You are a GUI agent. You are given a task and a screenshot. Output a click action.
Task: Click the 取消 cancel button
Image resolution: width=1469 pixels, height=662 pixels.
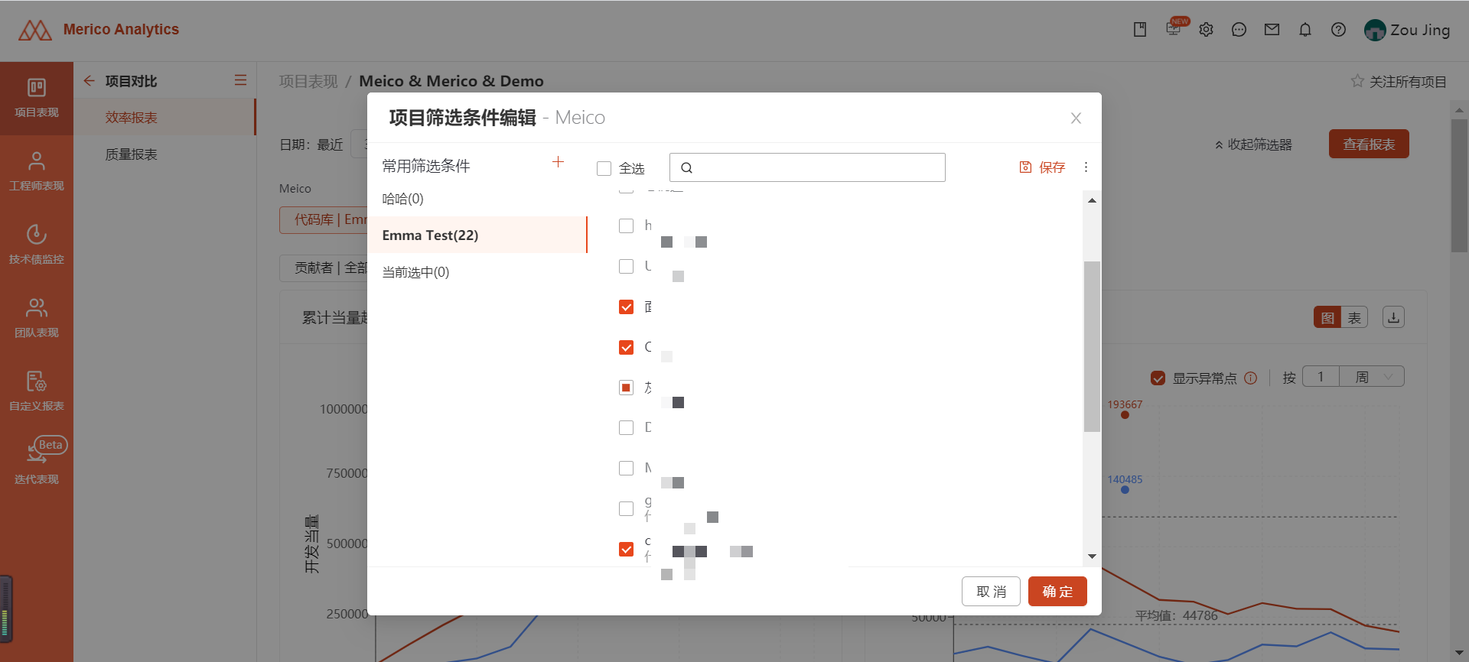point(991,591)
